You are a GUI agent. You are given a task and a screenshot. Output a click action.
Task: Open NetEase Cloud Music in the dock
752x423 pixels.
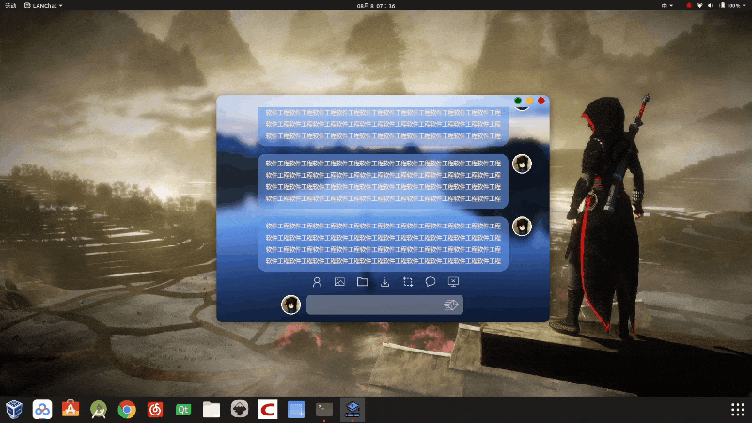click(x=155, y=410)
